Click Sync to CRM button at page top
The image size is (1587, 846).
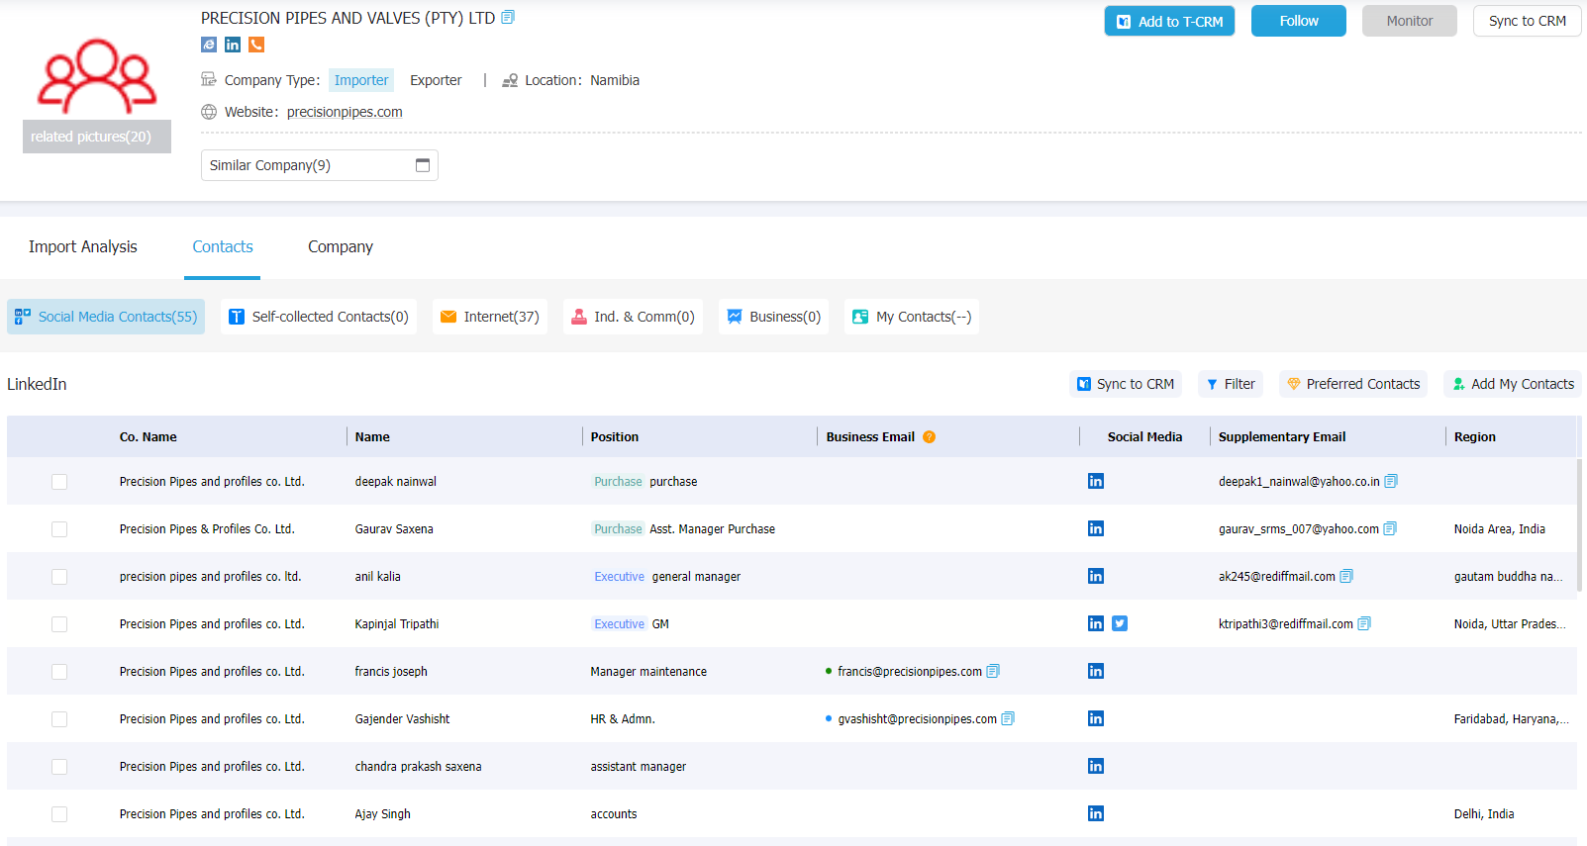[1528, 21]
